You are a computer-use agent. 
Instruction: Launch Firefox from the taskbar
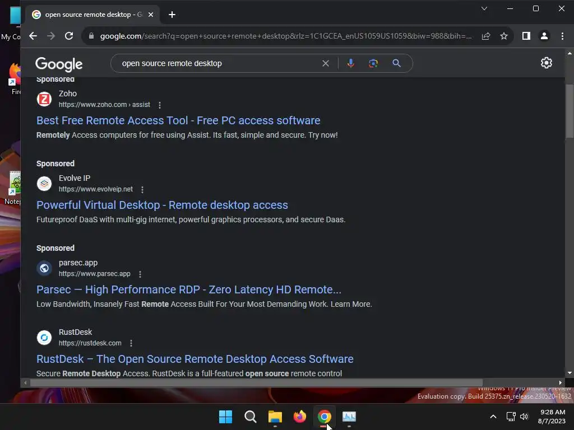coord(300,417)
